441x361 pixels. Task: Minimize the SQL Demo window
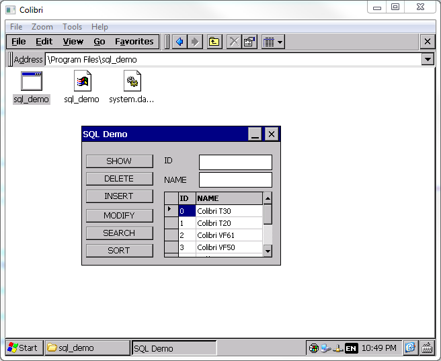255,134
